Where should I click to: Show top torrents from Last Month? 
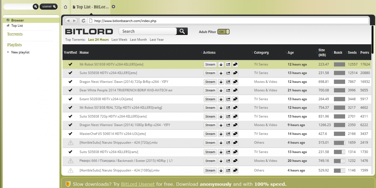pyautogui.click(x=138, y=40)
